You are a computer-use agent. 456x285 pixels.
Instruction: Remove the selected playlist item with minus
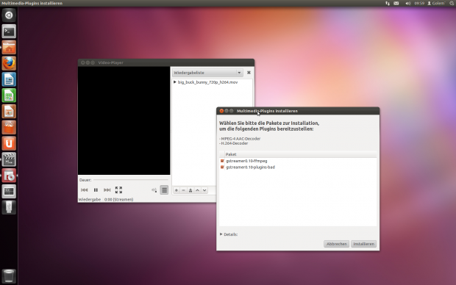[x=184, y=190]
